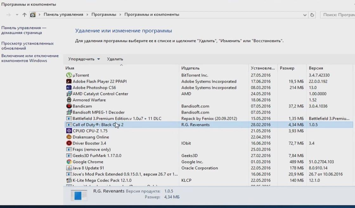355x208 pixels.
Task: Click the Bandisoft MPEG-1 Decoder icon
Action: pos(69,112)
